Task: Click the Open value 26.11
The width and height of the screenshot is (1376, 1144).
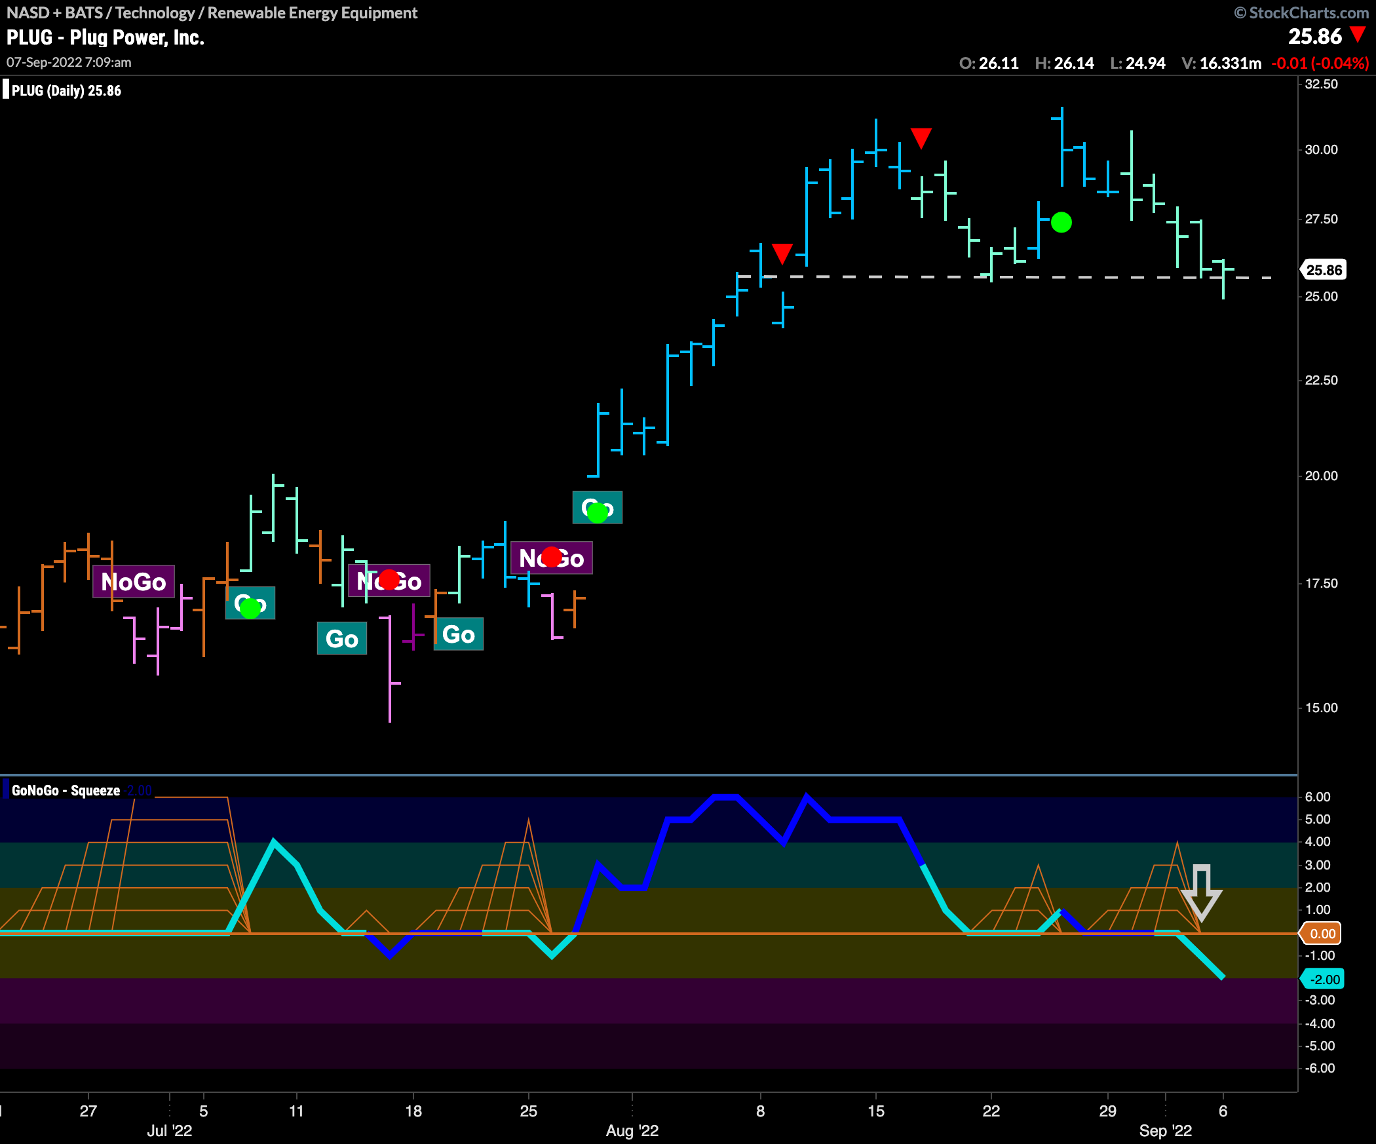Action: click(x=999, y=64)
